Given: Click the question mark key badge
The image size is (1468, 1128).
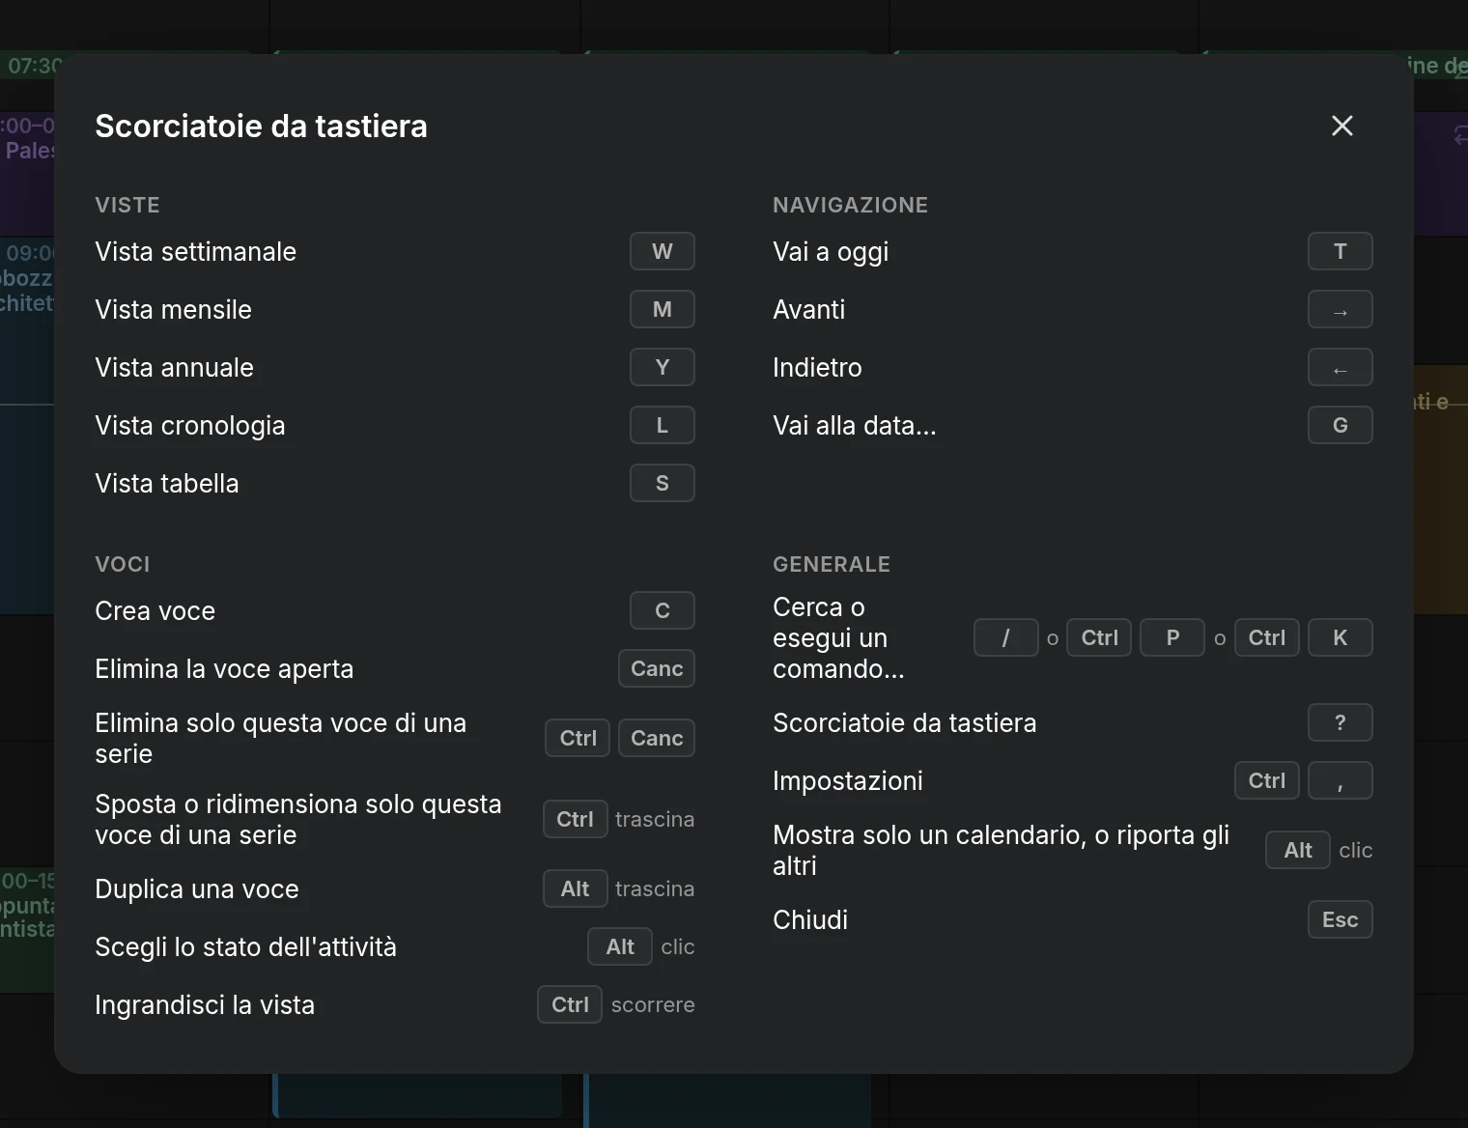Looking at the screenshot, I should click(x=1341, y=722).
